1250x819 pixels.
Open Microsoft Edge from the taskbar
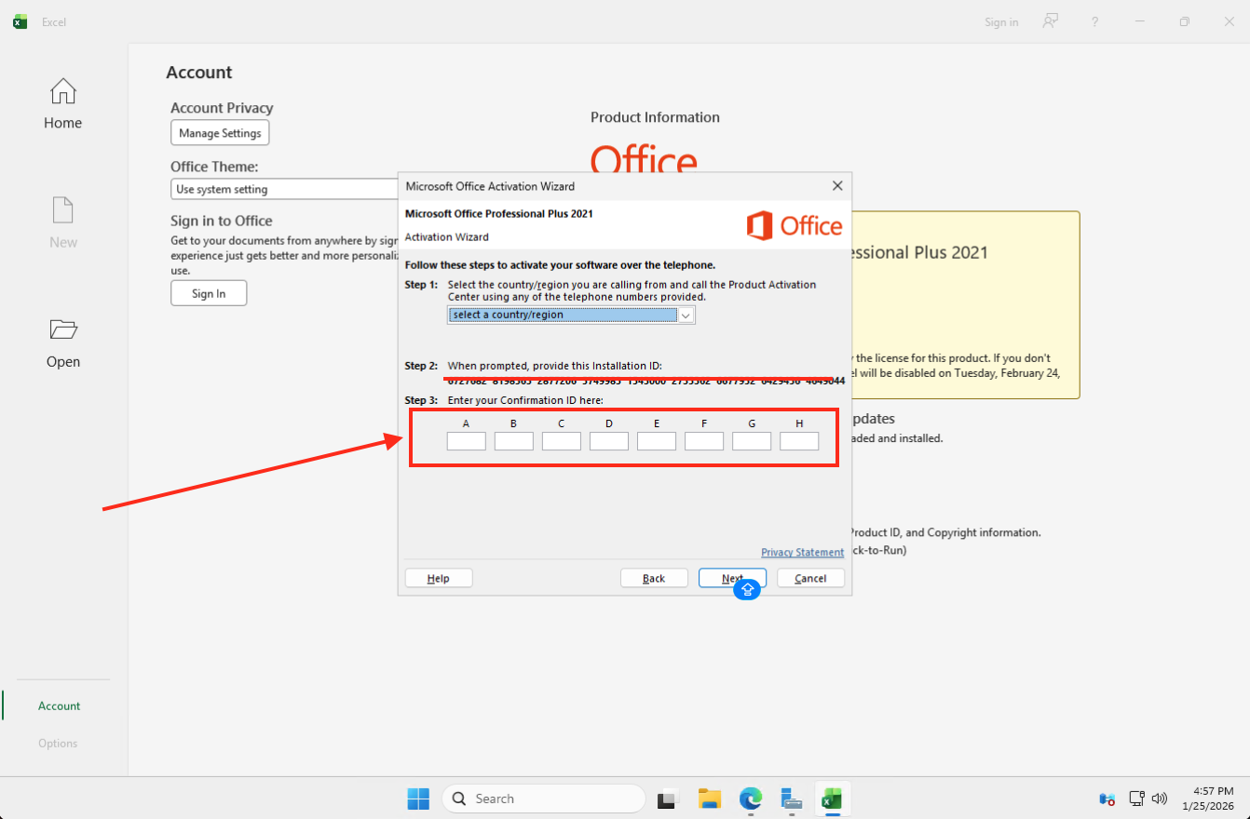pos(751,799)
